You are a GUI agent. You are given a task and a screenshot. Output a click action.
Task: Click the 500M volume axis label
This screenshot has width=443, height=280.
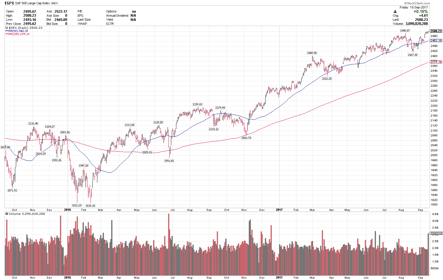(x=435, y=268)
